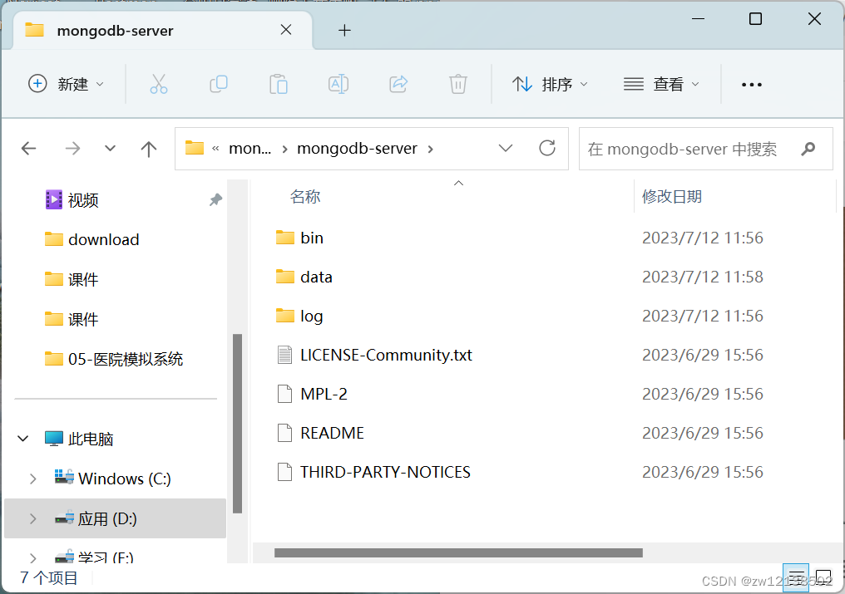Open a new tab with the plus button
Screen dimensions: 845x594
click(x=343, y=30)
